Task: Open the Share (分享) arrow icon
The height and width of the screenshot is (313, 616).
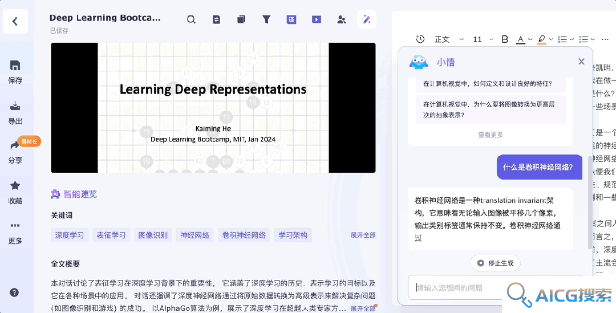Action: (15, 146)
